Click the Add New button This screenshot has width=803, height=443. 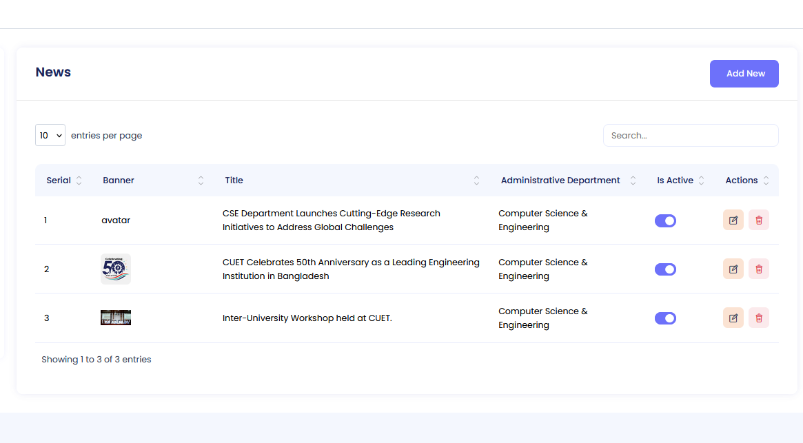point(744,74)
